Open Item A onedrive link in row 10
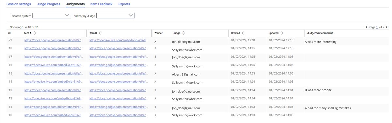This screenshot has height=123, width=392. 53,115
